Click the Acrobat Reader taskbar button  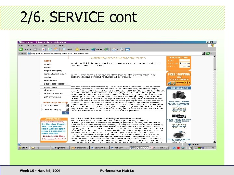point(159,148)
